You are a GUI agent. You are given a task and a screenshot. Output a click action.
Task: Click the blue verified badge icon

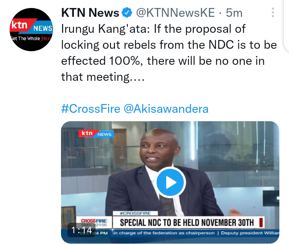click(127, 12)
